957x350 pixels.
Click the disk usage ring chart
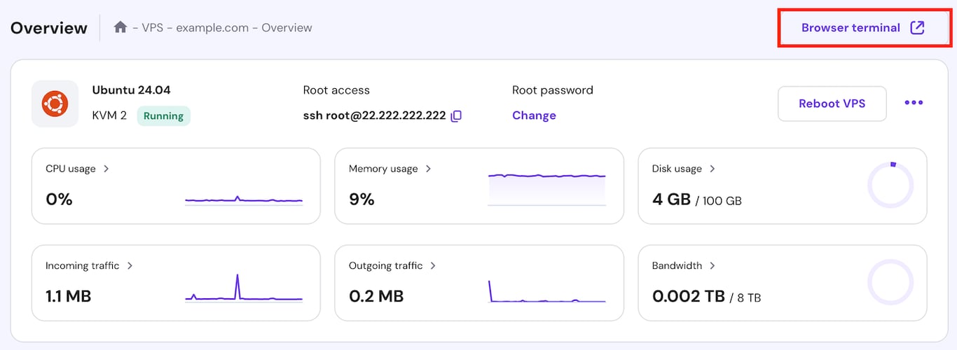[x=890, y=185]
